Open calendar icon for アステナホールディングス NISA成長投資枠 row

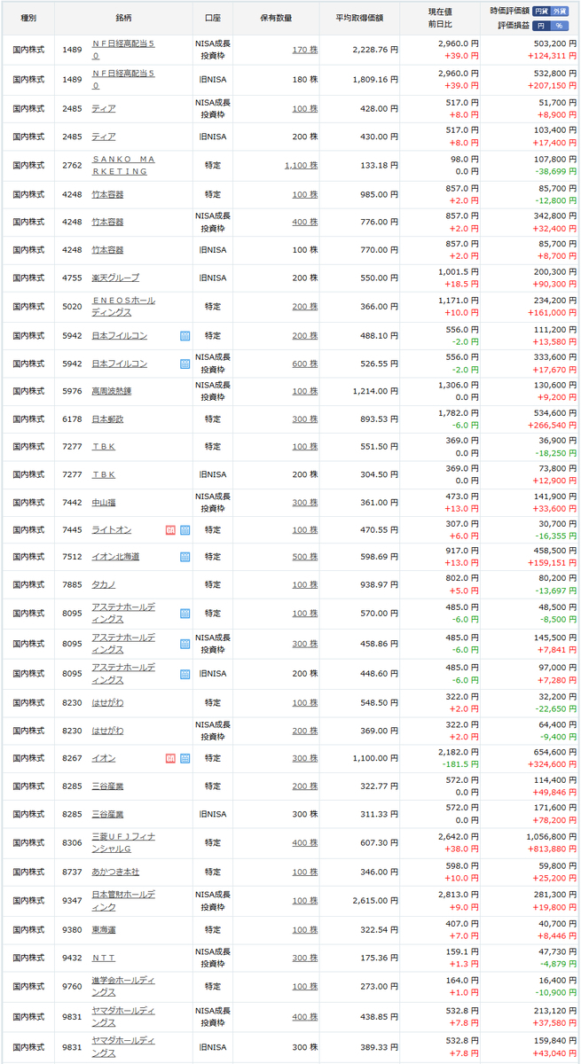tap(185, 644)
